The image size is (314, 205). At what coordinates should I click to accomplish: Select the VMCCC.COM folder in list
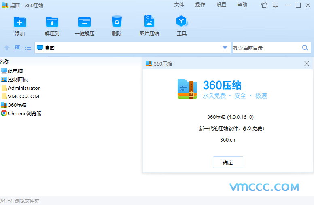pyautogui.click(x=23, y=97)
